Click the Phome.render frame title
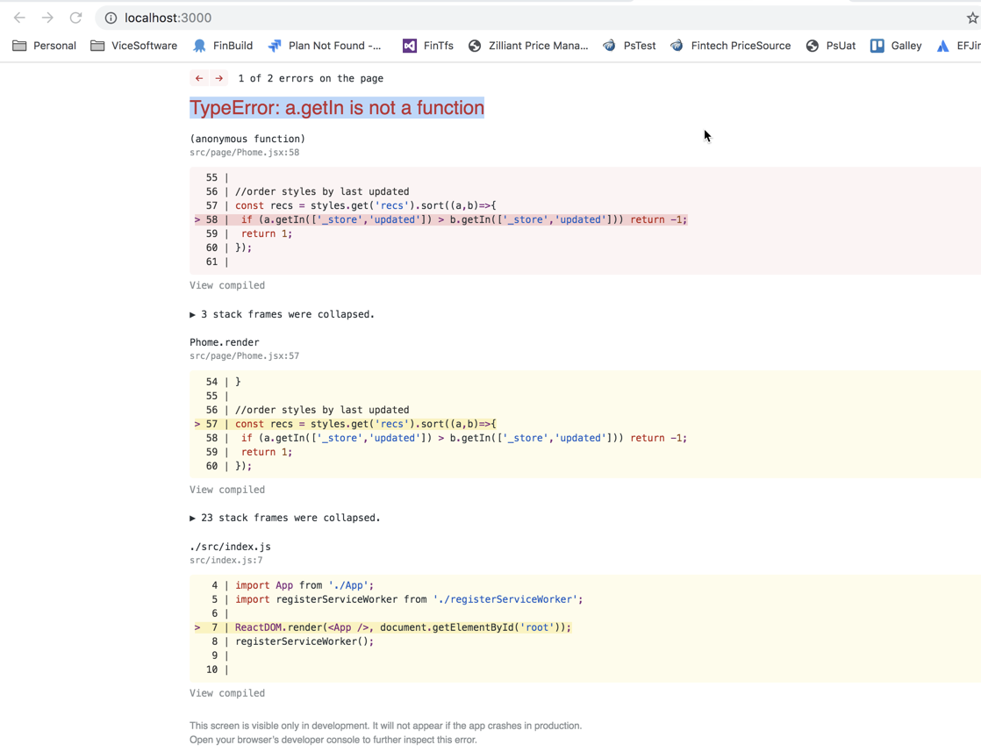981x752 pixels. coord(224,342)
